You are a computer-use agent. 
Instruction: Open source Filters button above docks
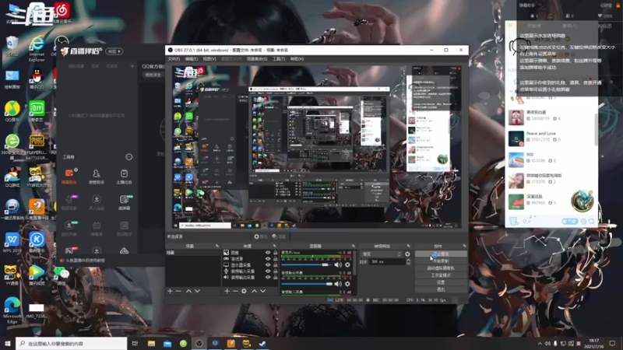tap(279, 236)
